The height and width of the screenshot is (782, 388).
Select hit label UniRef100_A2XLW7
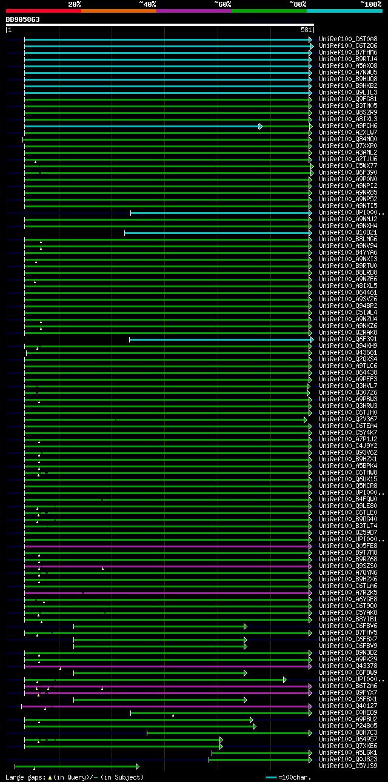coord(348,132)
